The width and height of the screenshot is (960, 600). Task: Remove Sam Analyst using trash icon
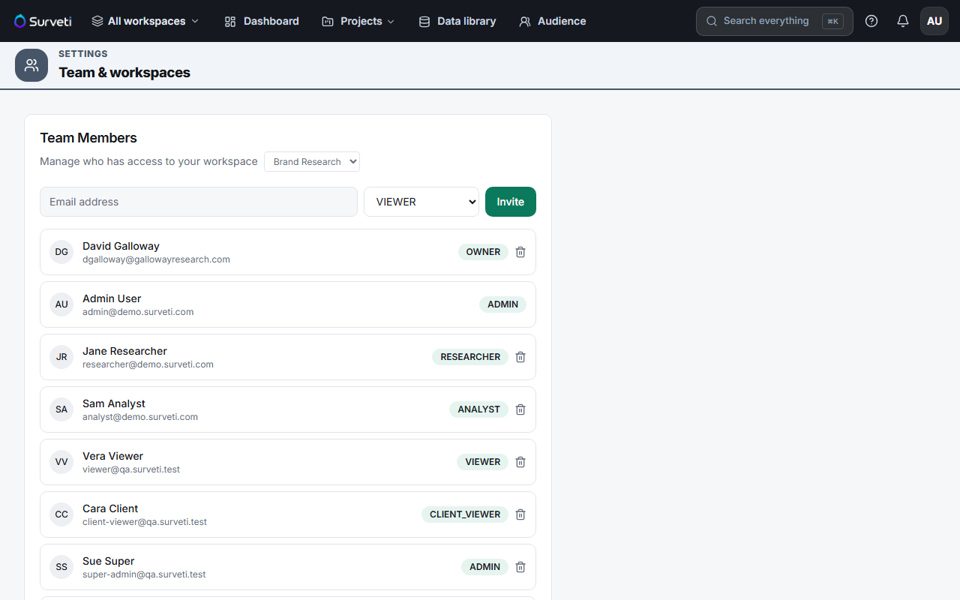tap(520, 409)
